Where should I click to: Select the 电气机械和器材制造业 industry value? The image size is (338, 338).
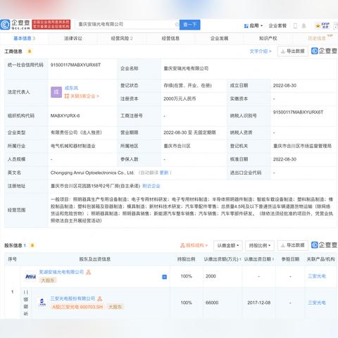[73, 146]
